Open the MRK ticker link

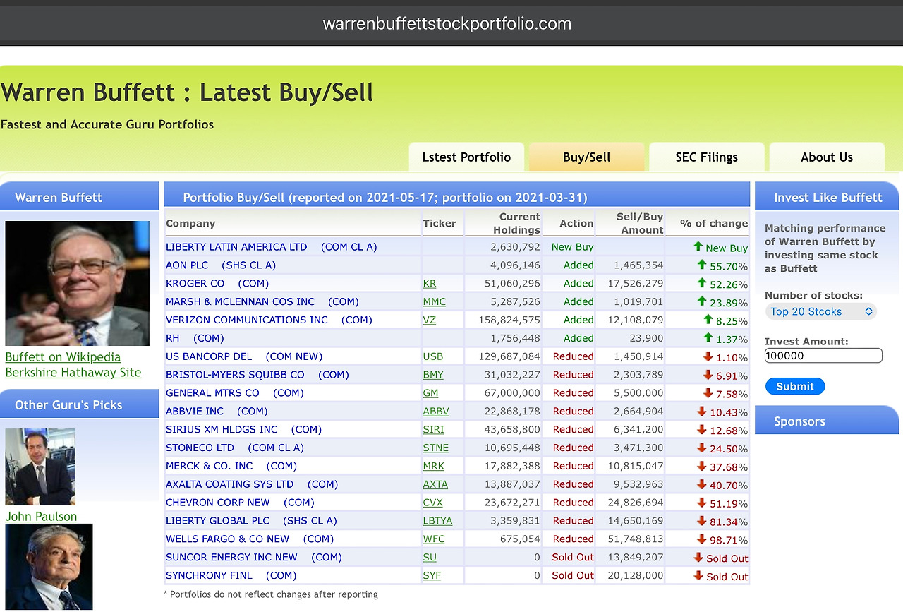coord(433,467)
